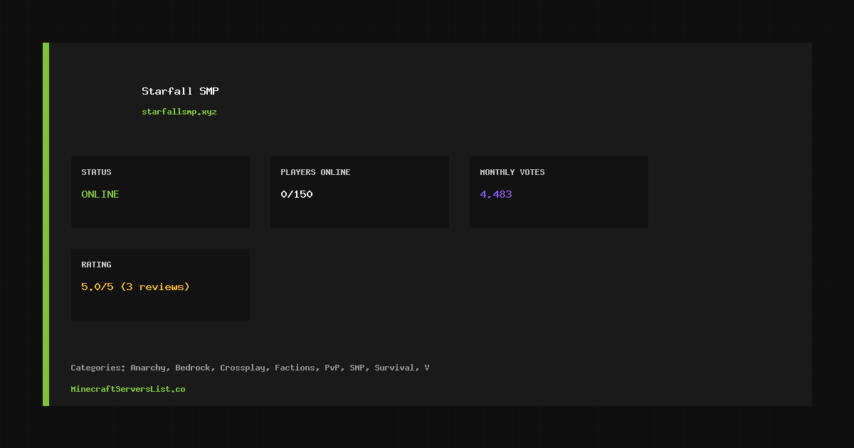Select the 4,483 votes value
Viewport: 854px width, 448px height.
(x=496, y=194)
